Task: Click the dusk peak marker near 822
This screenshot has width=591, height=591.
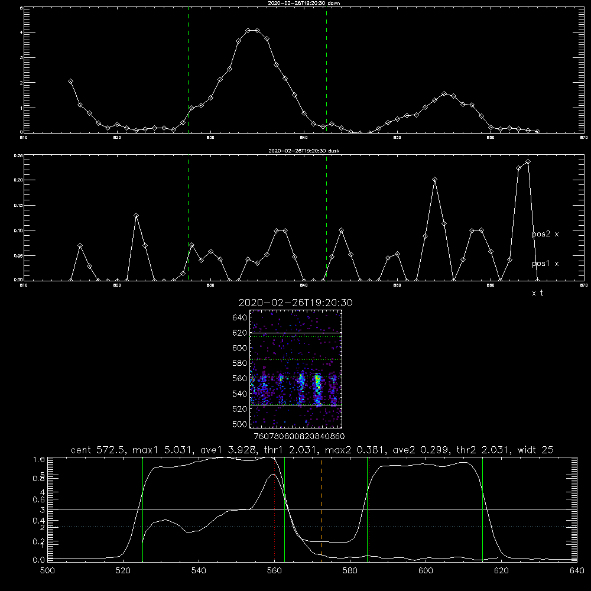Action: click(136, 216)
